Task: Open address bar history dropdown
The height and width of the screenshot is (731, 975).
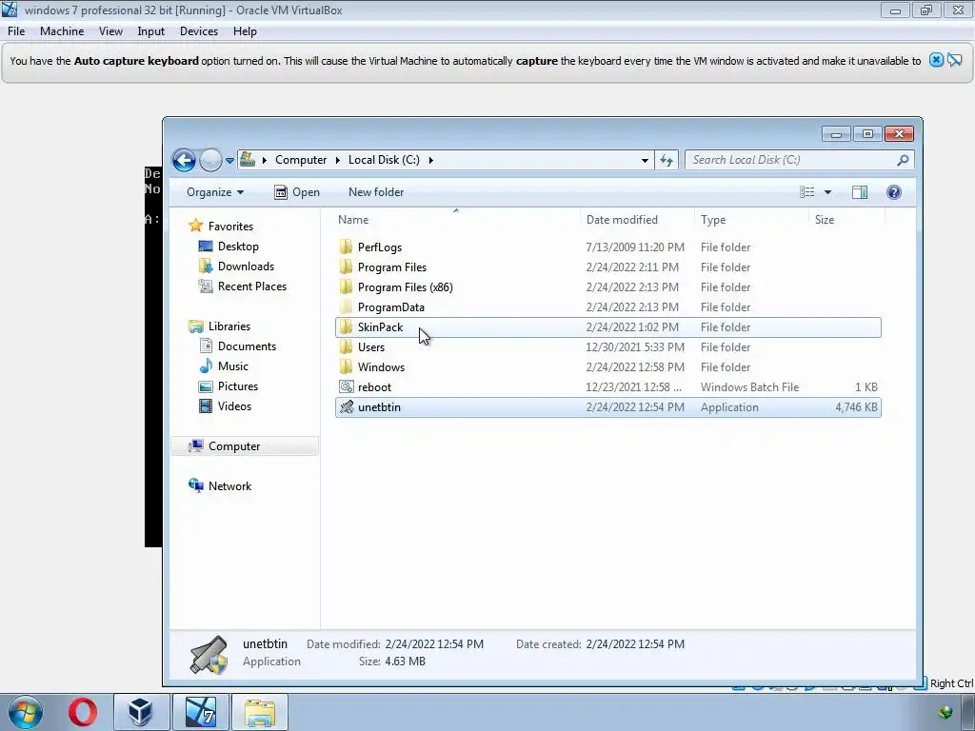Action: coord(645,160)
